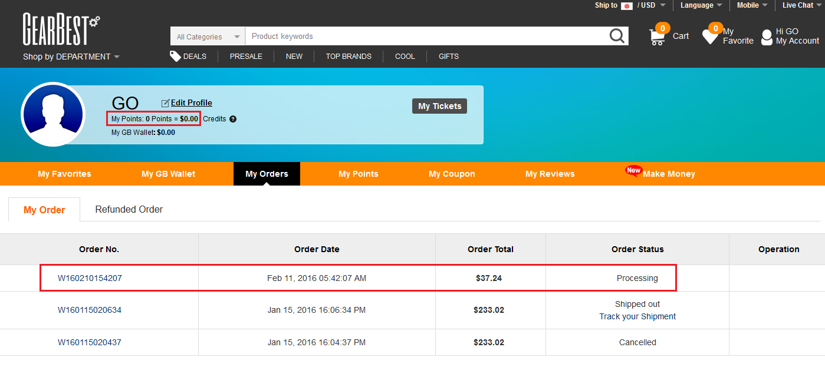
Task: Go to the NEW section
Action: (x=294, y=57)
